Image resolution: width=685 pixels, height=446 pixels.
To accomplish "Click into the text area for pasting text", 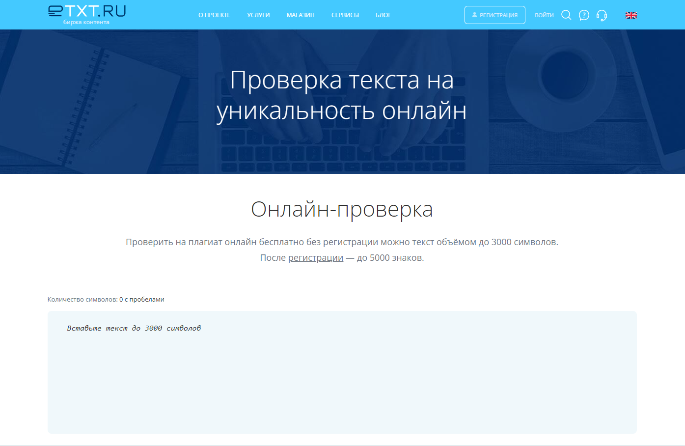I will pos(342,372).
